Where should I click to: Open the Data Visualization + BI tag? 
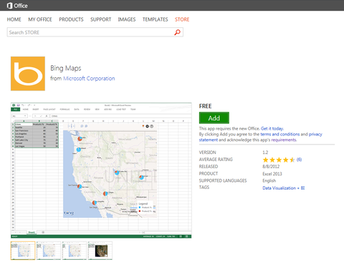284,188
